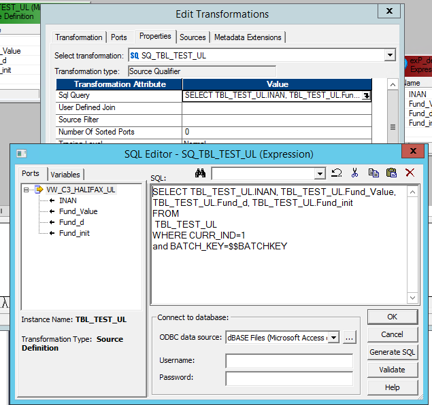Open the Metadata Extensions tab
Screen dimensions: 432x405
248,37
